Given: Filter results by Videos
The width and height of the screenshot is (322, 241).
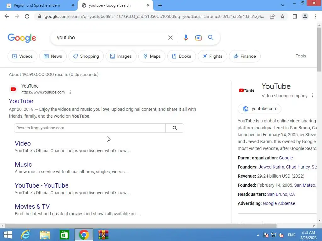Looking at the screenshot, I should pos(22,56).
